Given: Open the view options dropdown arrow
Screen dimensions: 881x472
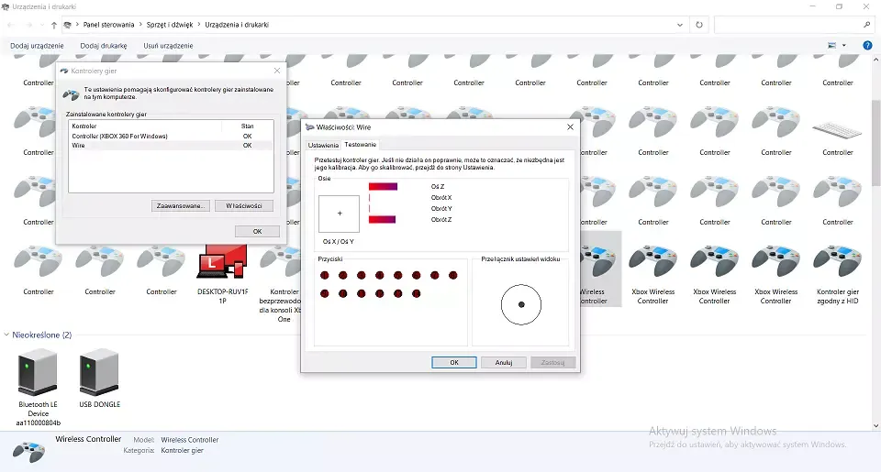Looking at the screenshot, I should (844, 45).
